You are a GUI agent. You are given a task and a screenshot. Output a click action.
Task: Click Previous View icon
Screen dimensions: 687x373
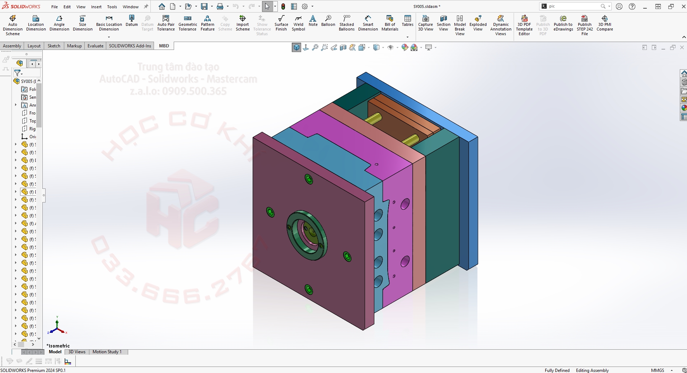coord(334,47)
